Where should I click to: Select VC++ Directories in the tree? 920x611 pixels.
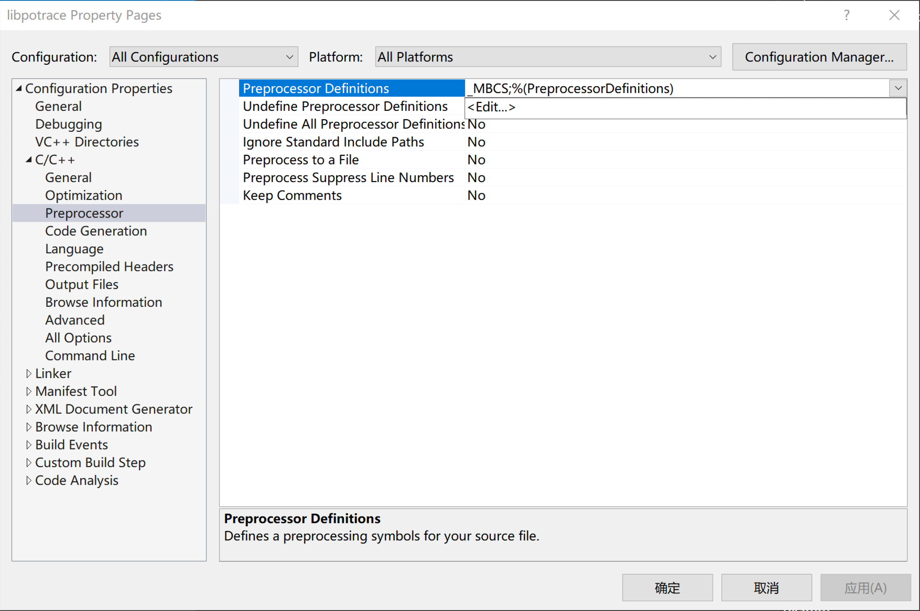87,142
